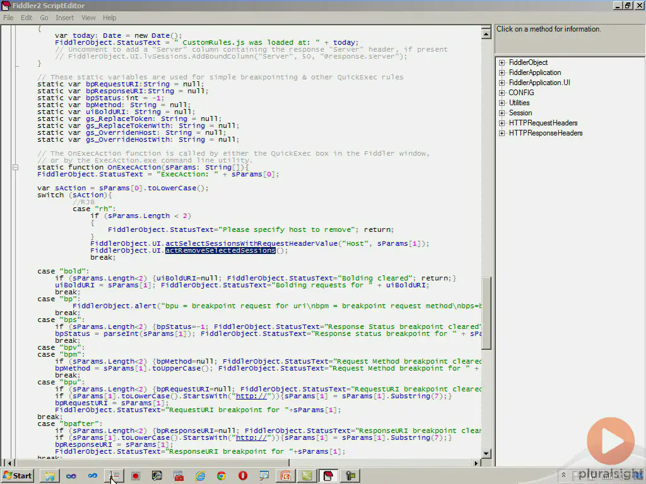Expand the Utilities tree node
The image size is (646, 484).
[x=502, y=103]
